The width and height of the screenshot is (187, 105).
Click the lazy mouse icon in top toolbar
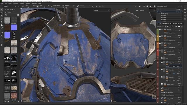point(78,6)
